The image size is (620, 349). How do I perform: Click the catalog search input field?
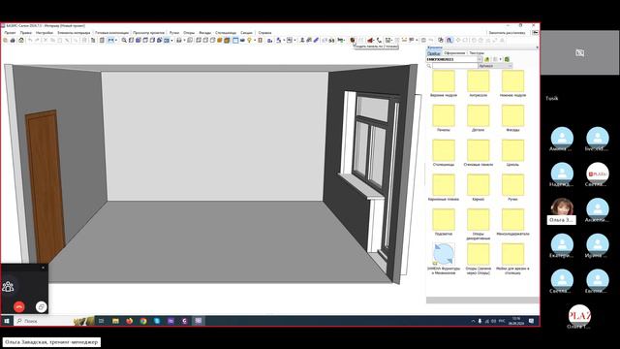454,66
